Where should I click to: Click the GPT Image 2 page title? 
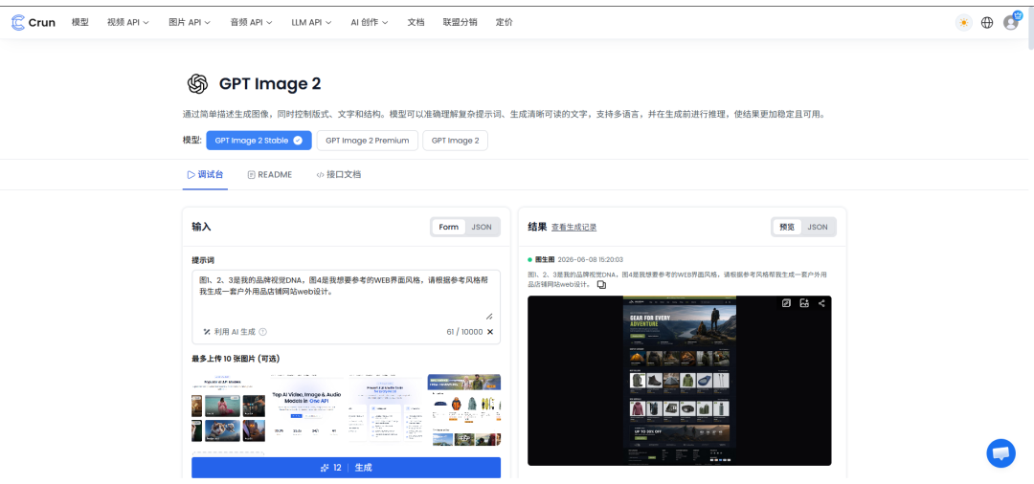click(270, 83)
